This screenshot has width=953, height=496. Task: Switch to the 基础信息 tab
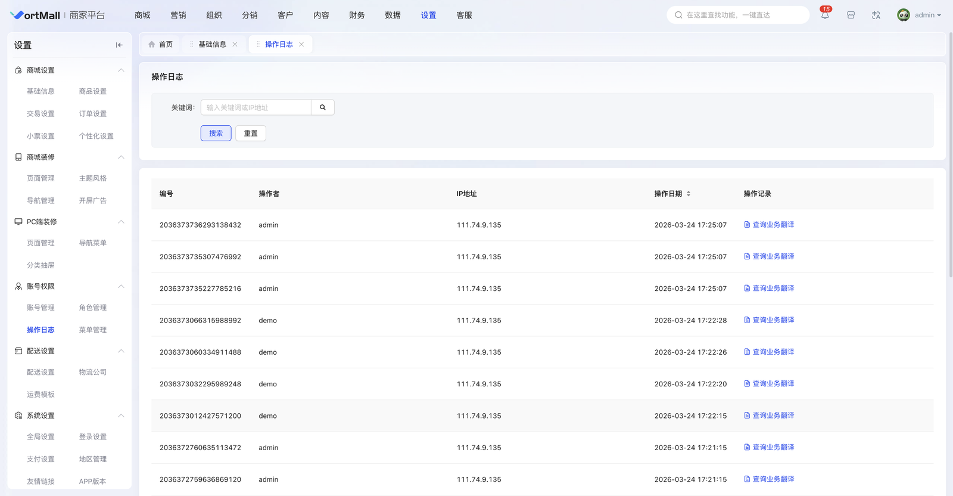[212, 45]
